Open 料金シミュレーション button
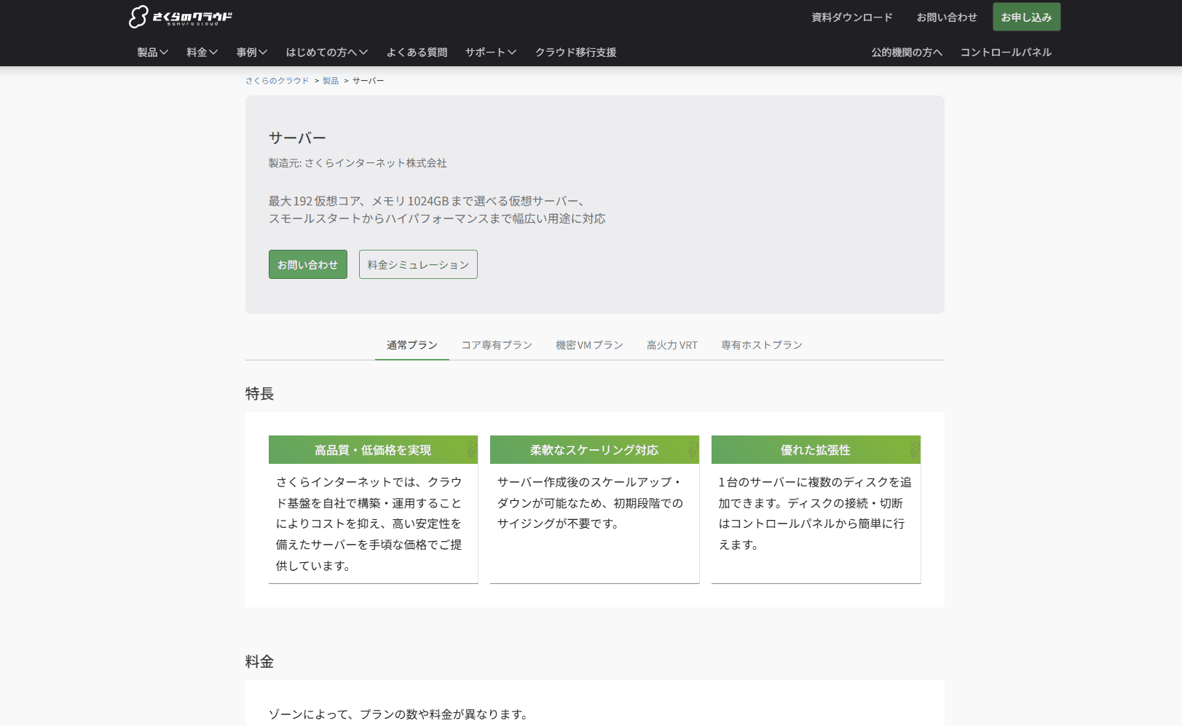This screenshot has height=726, width=1182. [x=418, y=264]
